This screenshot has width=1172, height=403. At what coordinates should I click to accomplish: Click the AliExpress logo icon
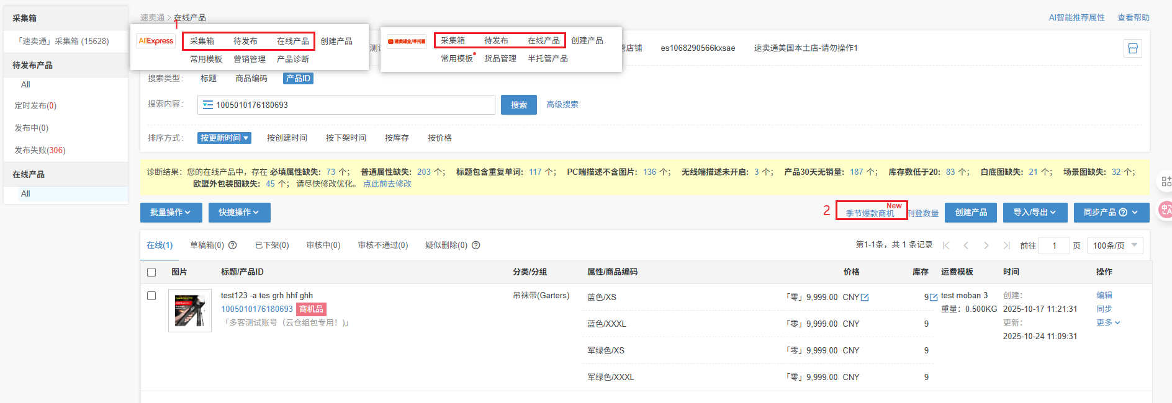point(156,41)
